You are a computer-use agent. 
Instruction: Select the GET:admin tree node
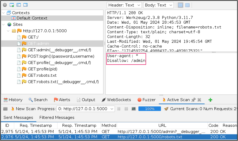pos(38,44)
